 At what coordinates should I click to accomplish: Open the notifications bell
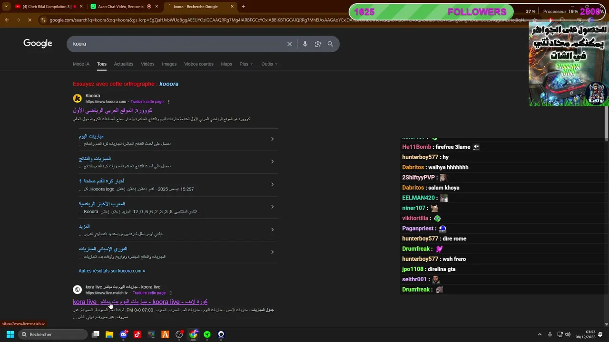click(600, 334)
